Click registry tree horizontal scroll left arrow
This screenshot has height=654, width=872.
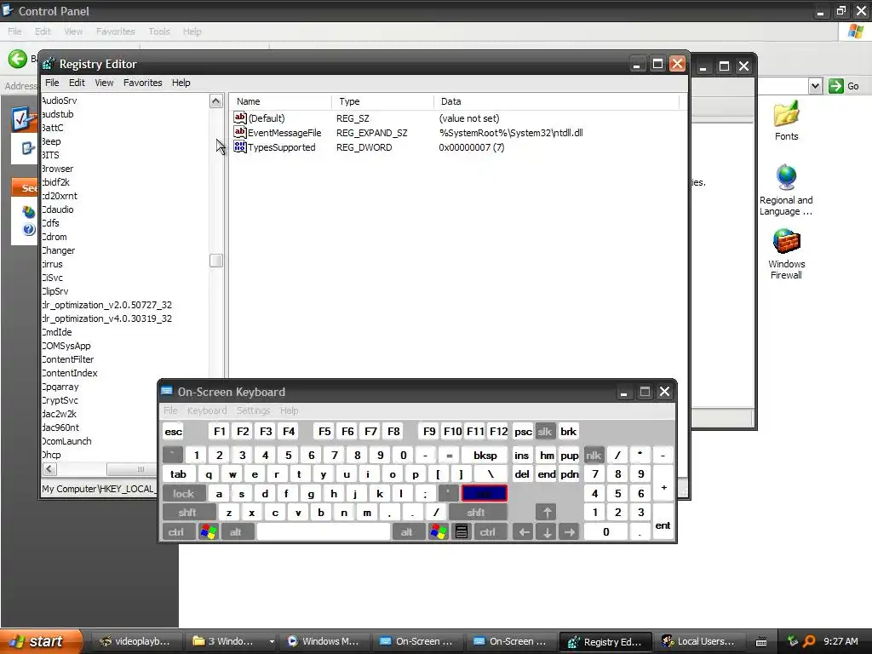point(49,469)
